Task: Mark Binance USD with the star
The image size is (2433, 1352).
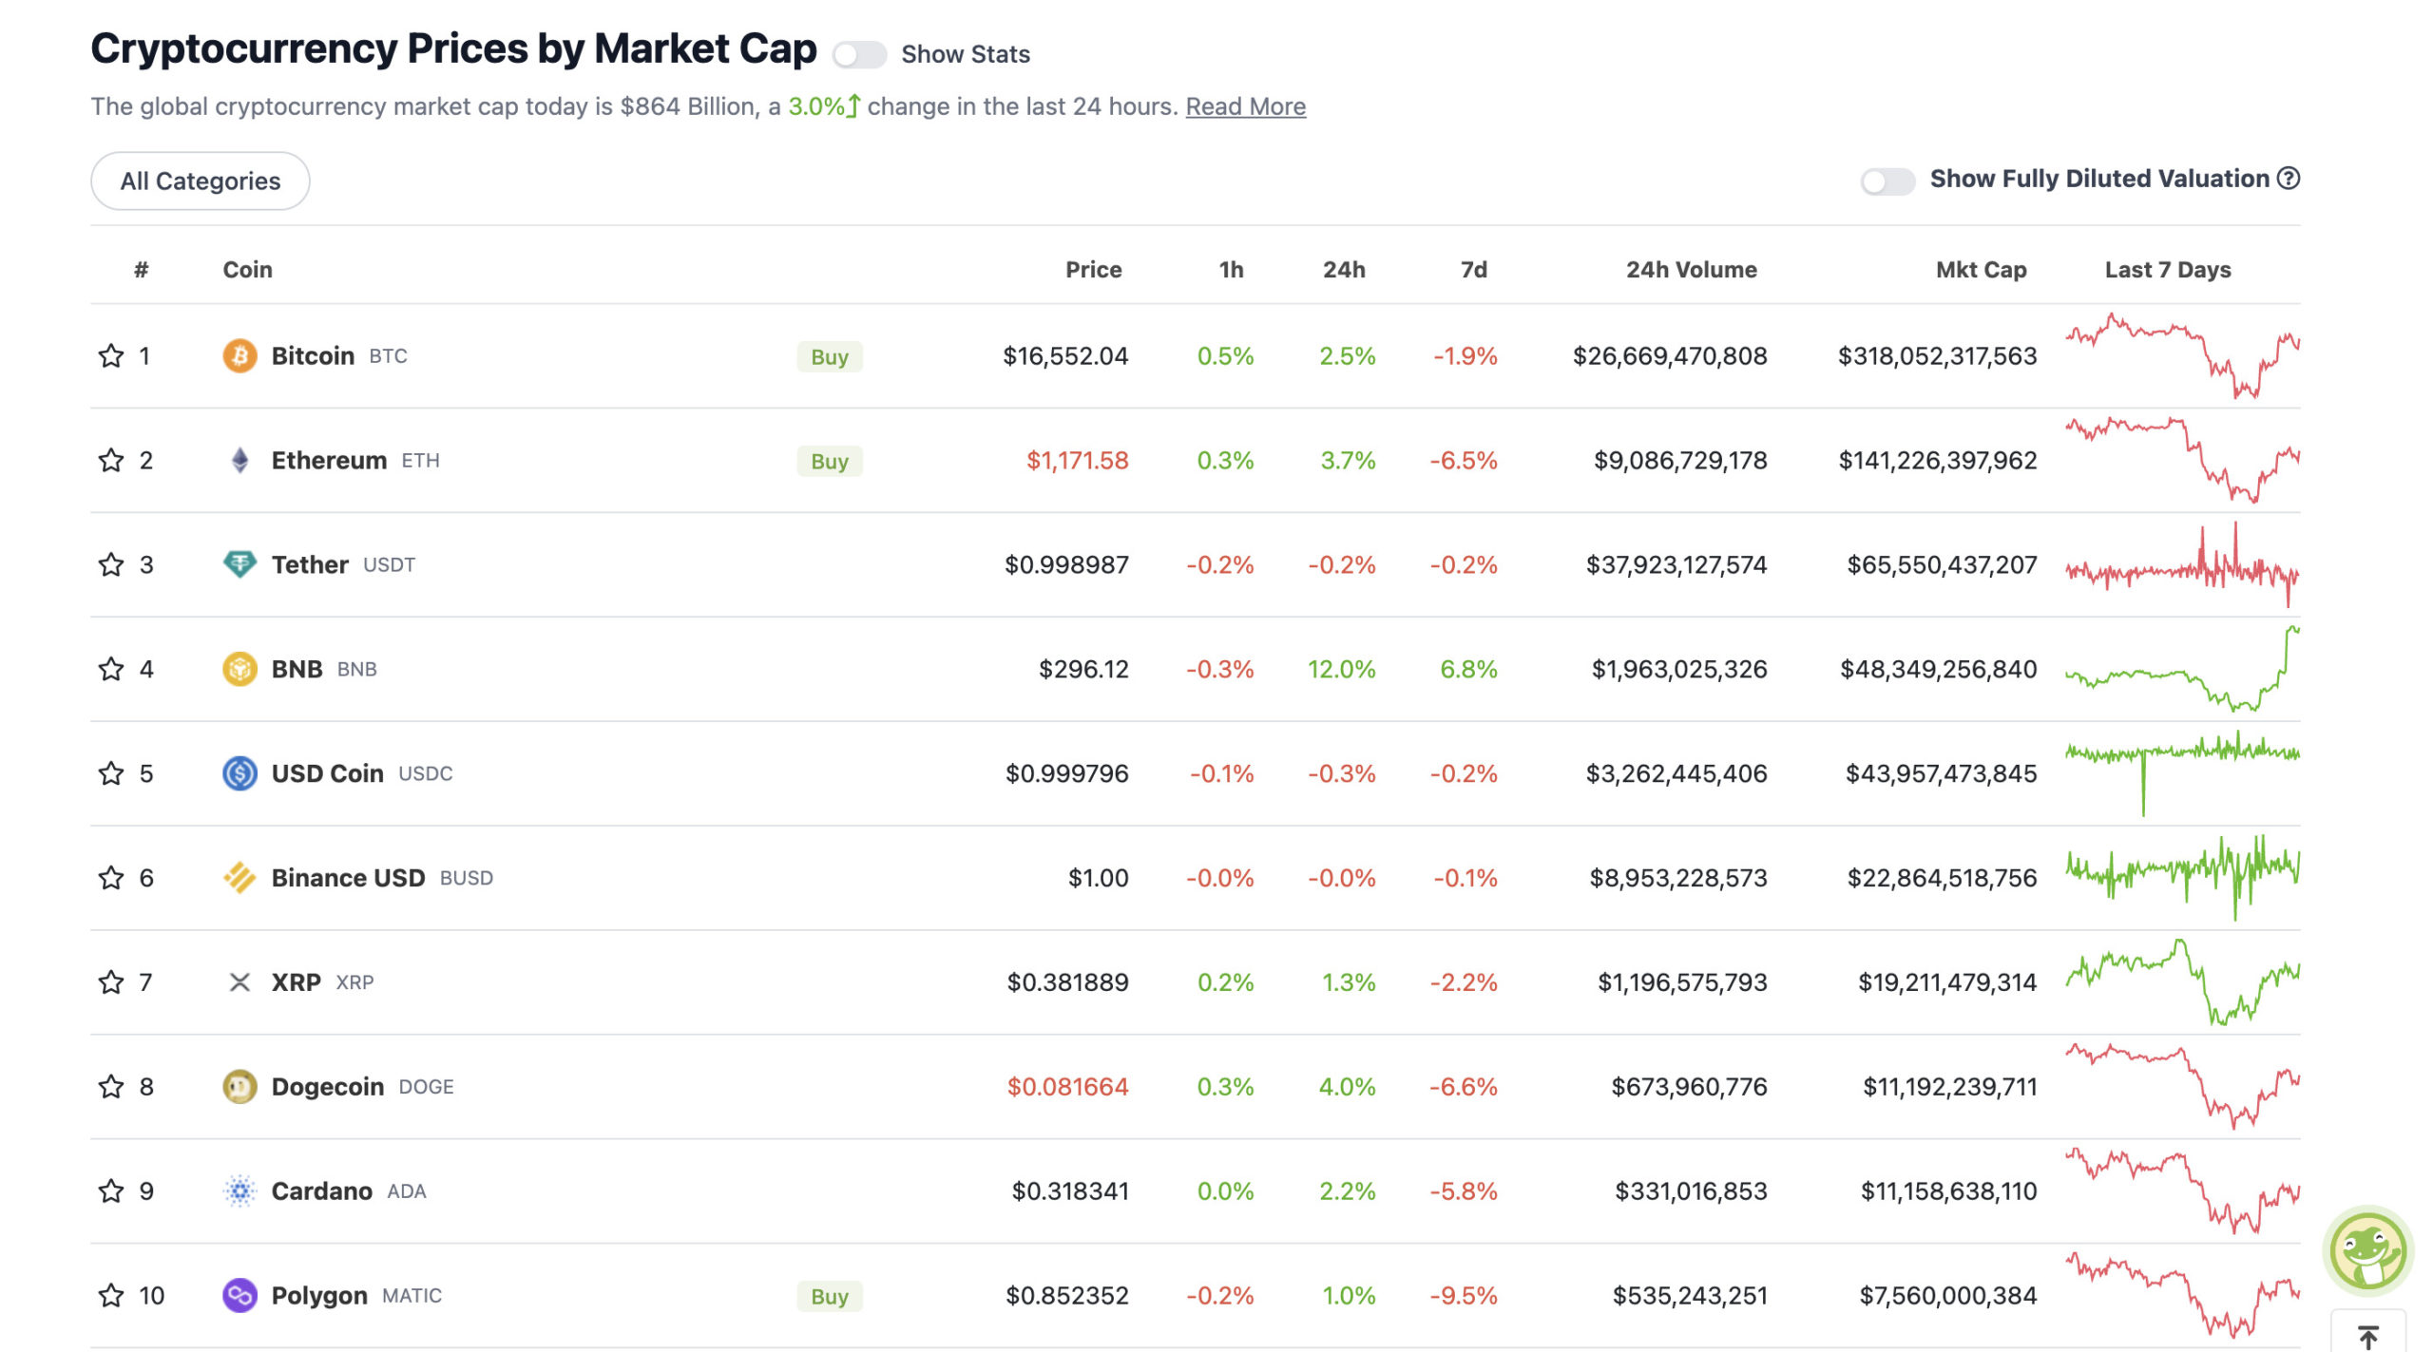Action: point(111,878)
